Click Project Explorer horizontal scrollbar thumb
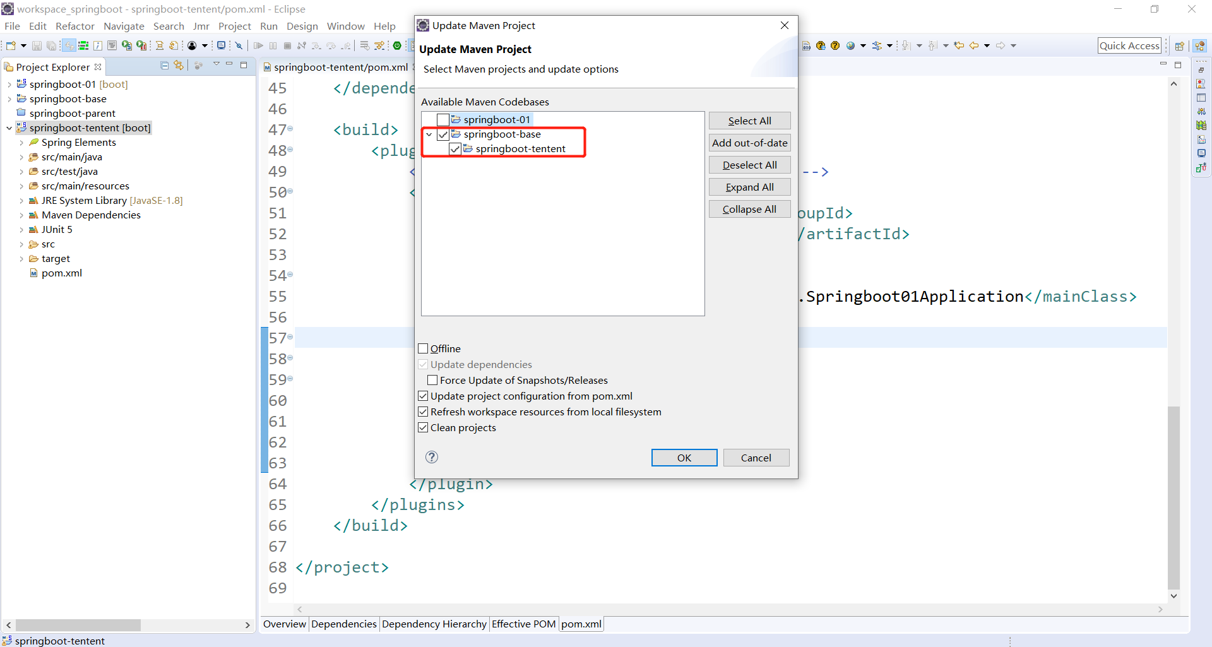Screen dimensions: 1212x647 pos(78,625)
